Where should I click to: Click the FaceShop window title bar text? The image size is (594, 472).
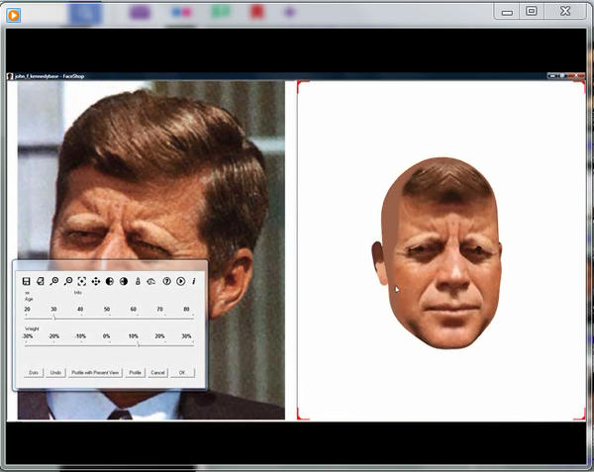coord(49,76)
